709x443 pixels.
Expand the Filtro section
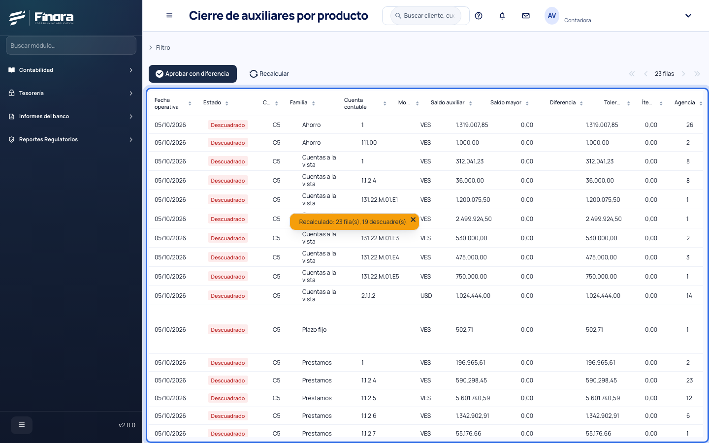coord(160,48)
